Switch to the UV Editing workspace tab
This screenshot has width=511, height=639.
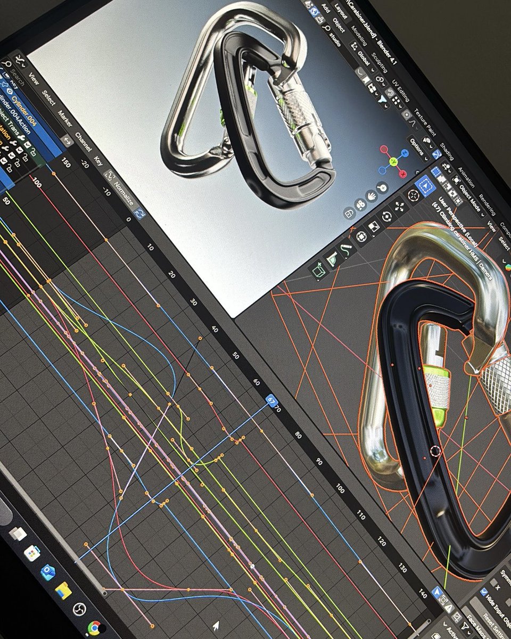pyautogui.click(x=400, y=91)
